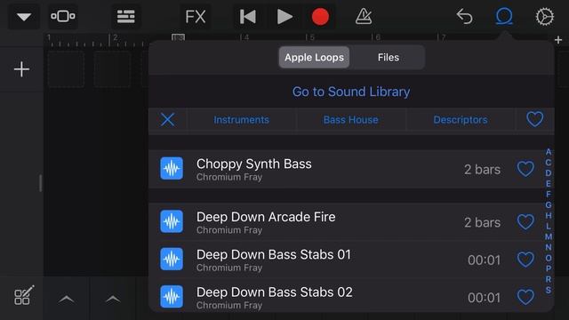
Task: Open the Descriptors filter
Action: [x=461, y=120]
